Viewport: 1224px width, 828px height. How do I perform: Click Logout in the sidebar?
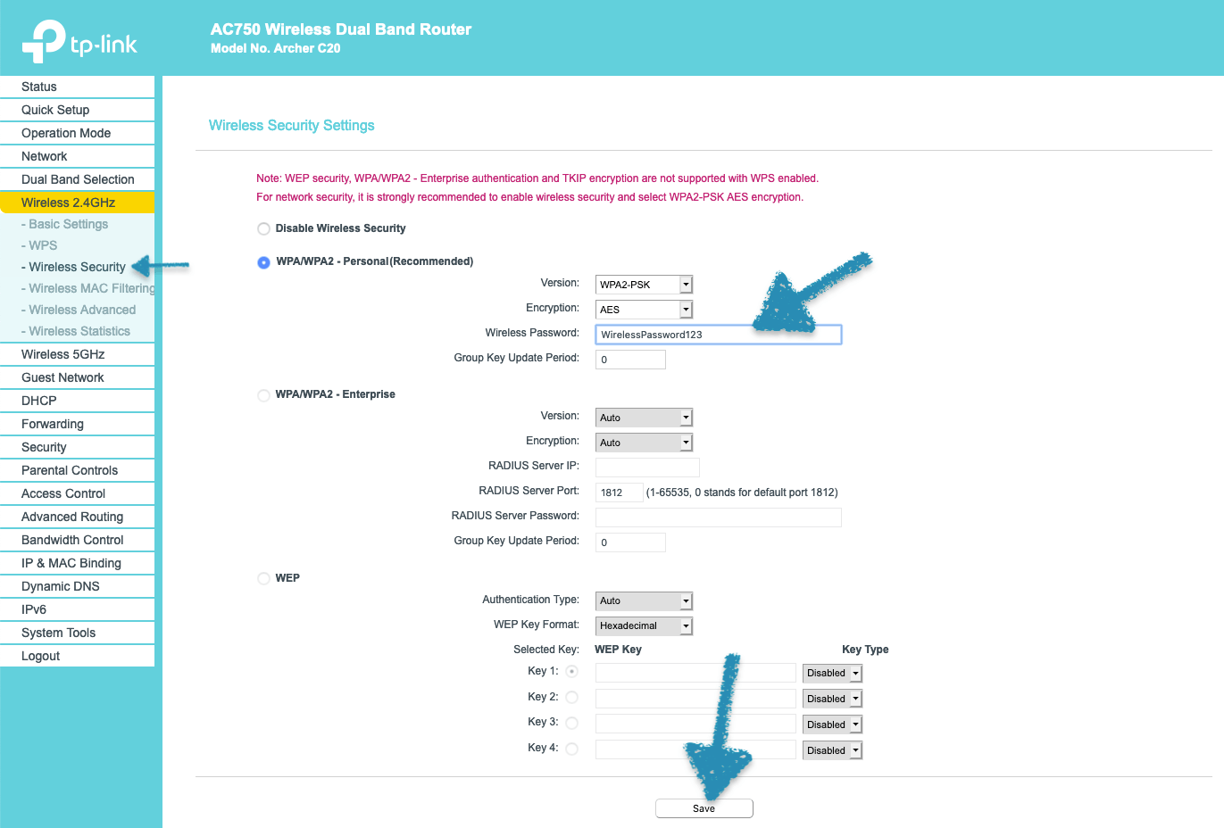(x=41, y=656)
